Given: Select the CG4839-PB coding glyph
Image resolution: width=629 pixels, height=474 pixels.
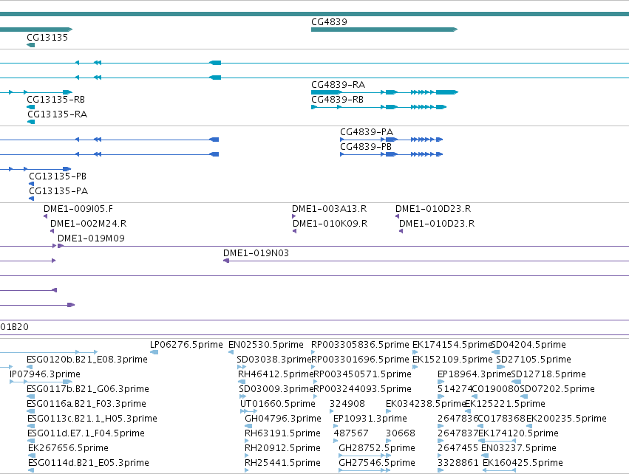Looking at the screenshot, I should click(x=392, y=154).
